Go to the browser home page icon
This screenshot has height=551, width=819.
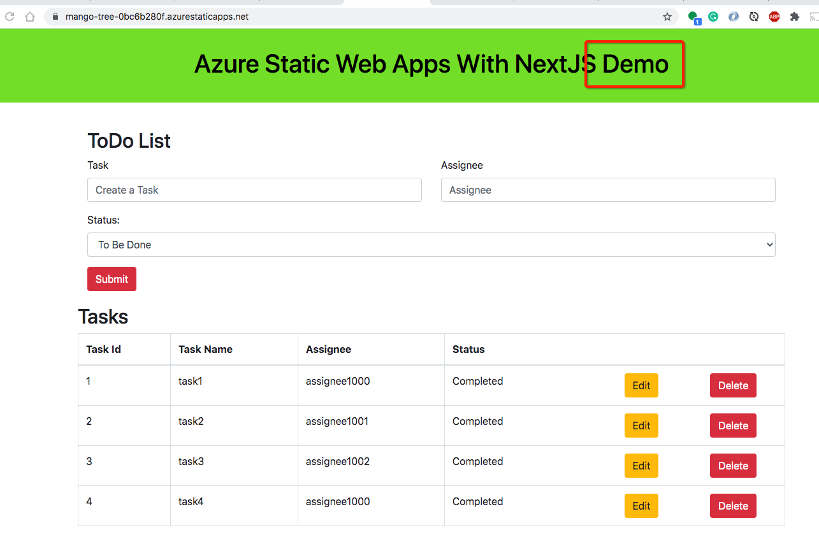(29, 17)
